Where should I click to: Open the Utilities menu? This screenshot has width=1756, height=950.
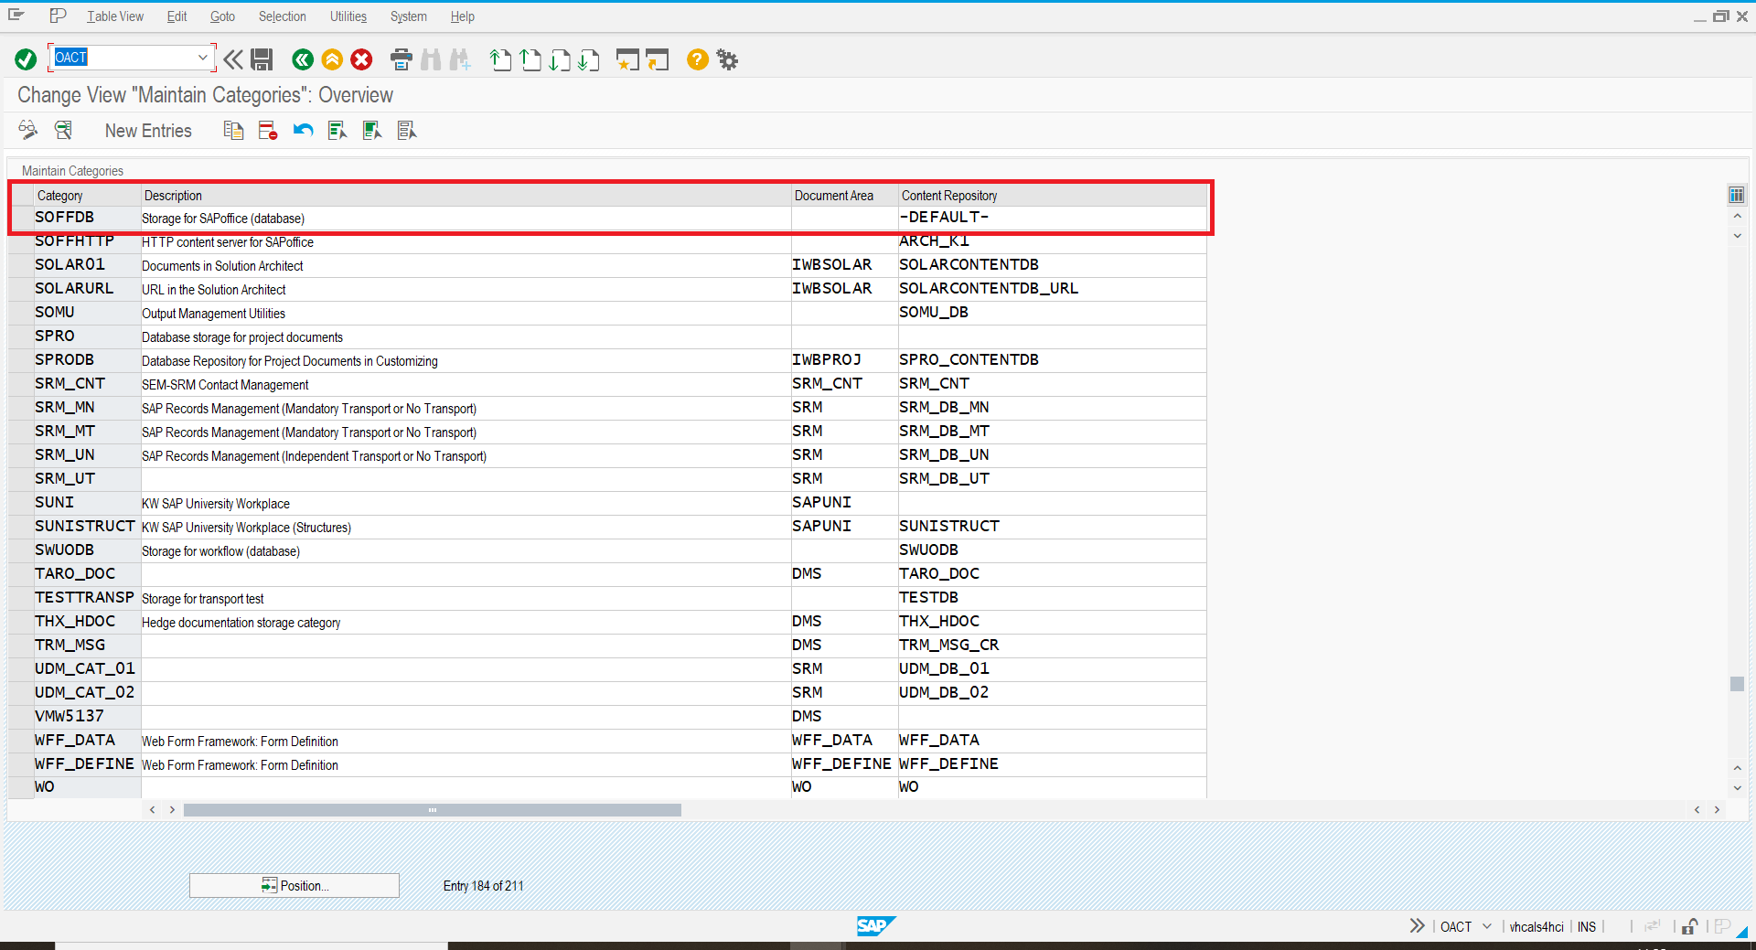[x=347, y=16]
